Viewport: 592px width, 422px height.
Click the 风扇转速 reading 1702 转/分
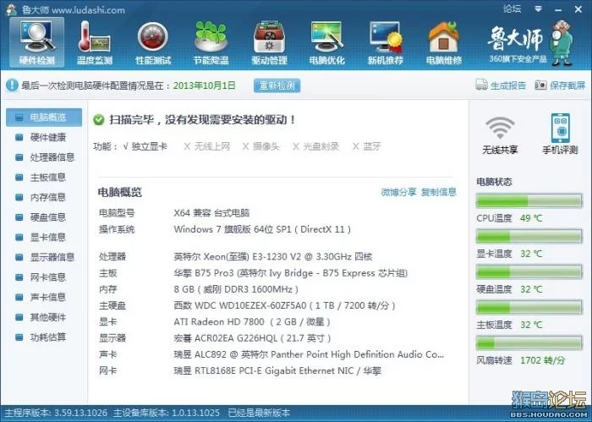pyautogui.click(x=543, y=360)
